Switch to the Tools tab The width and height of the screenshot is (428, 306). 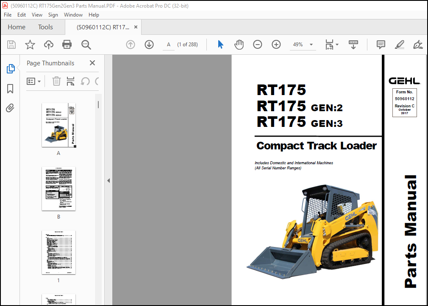[45, 27]
